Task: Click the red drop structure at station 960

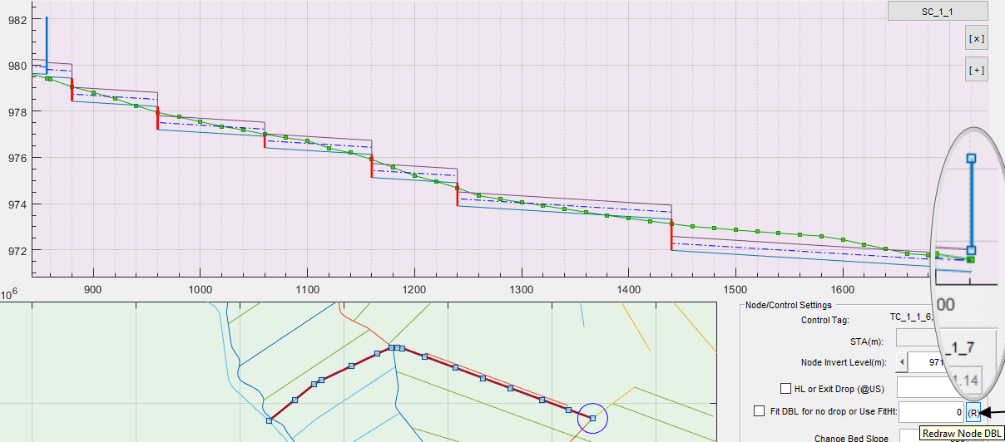Action: pos(157,119)
